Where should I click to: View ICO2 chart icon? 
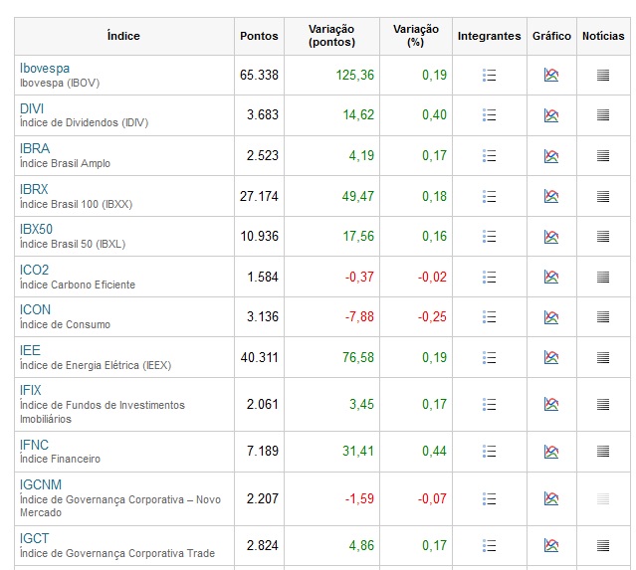[x=551, y=277]
